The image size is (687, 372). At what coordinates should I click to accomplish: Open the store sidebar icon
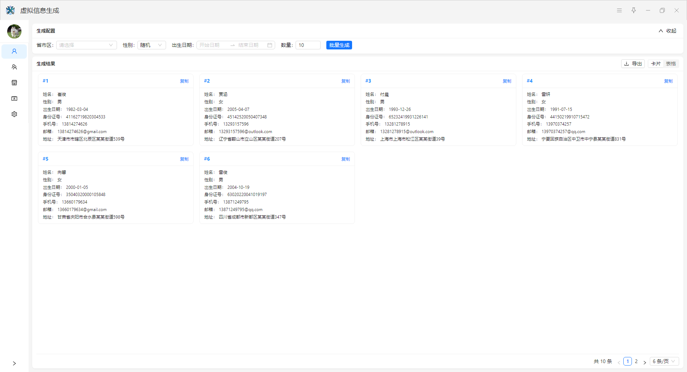tap(14, 83)
